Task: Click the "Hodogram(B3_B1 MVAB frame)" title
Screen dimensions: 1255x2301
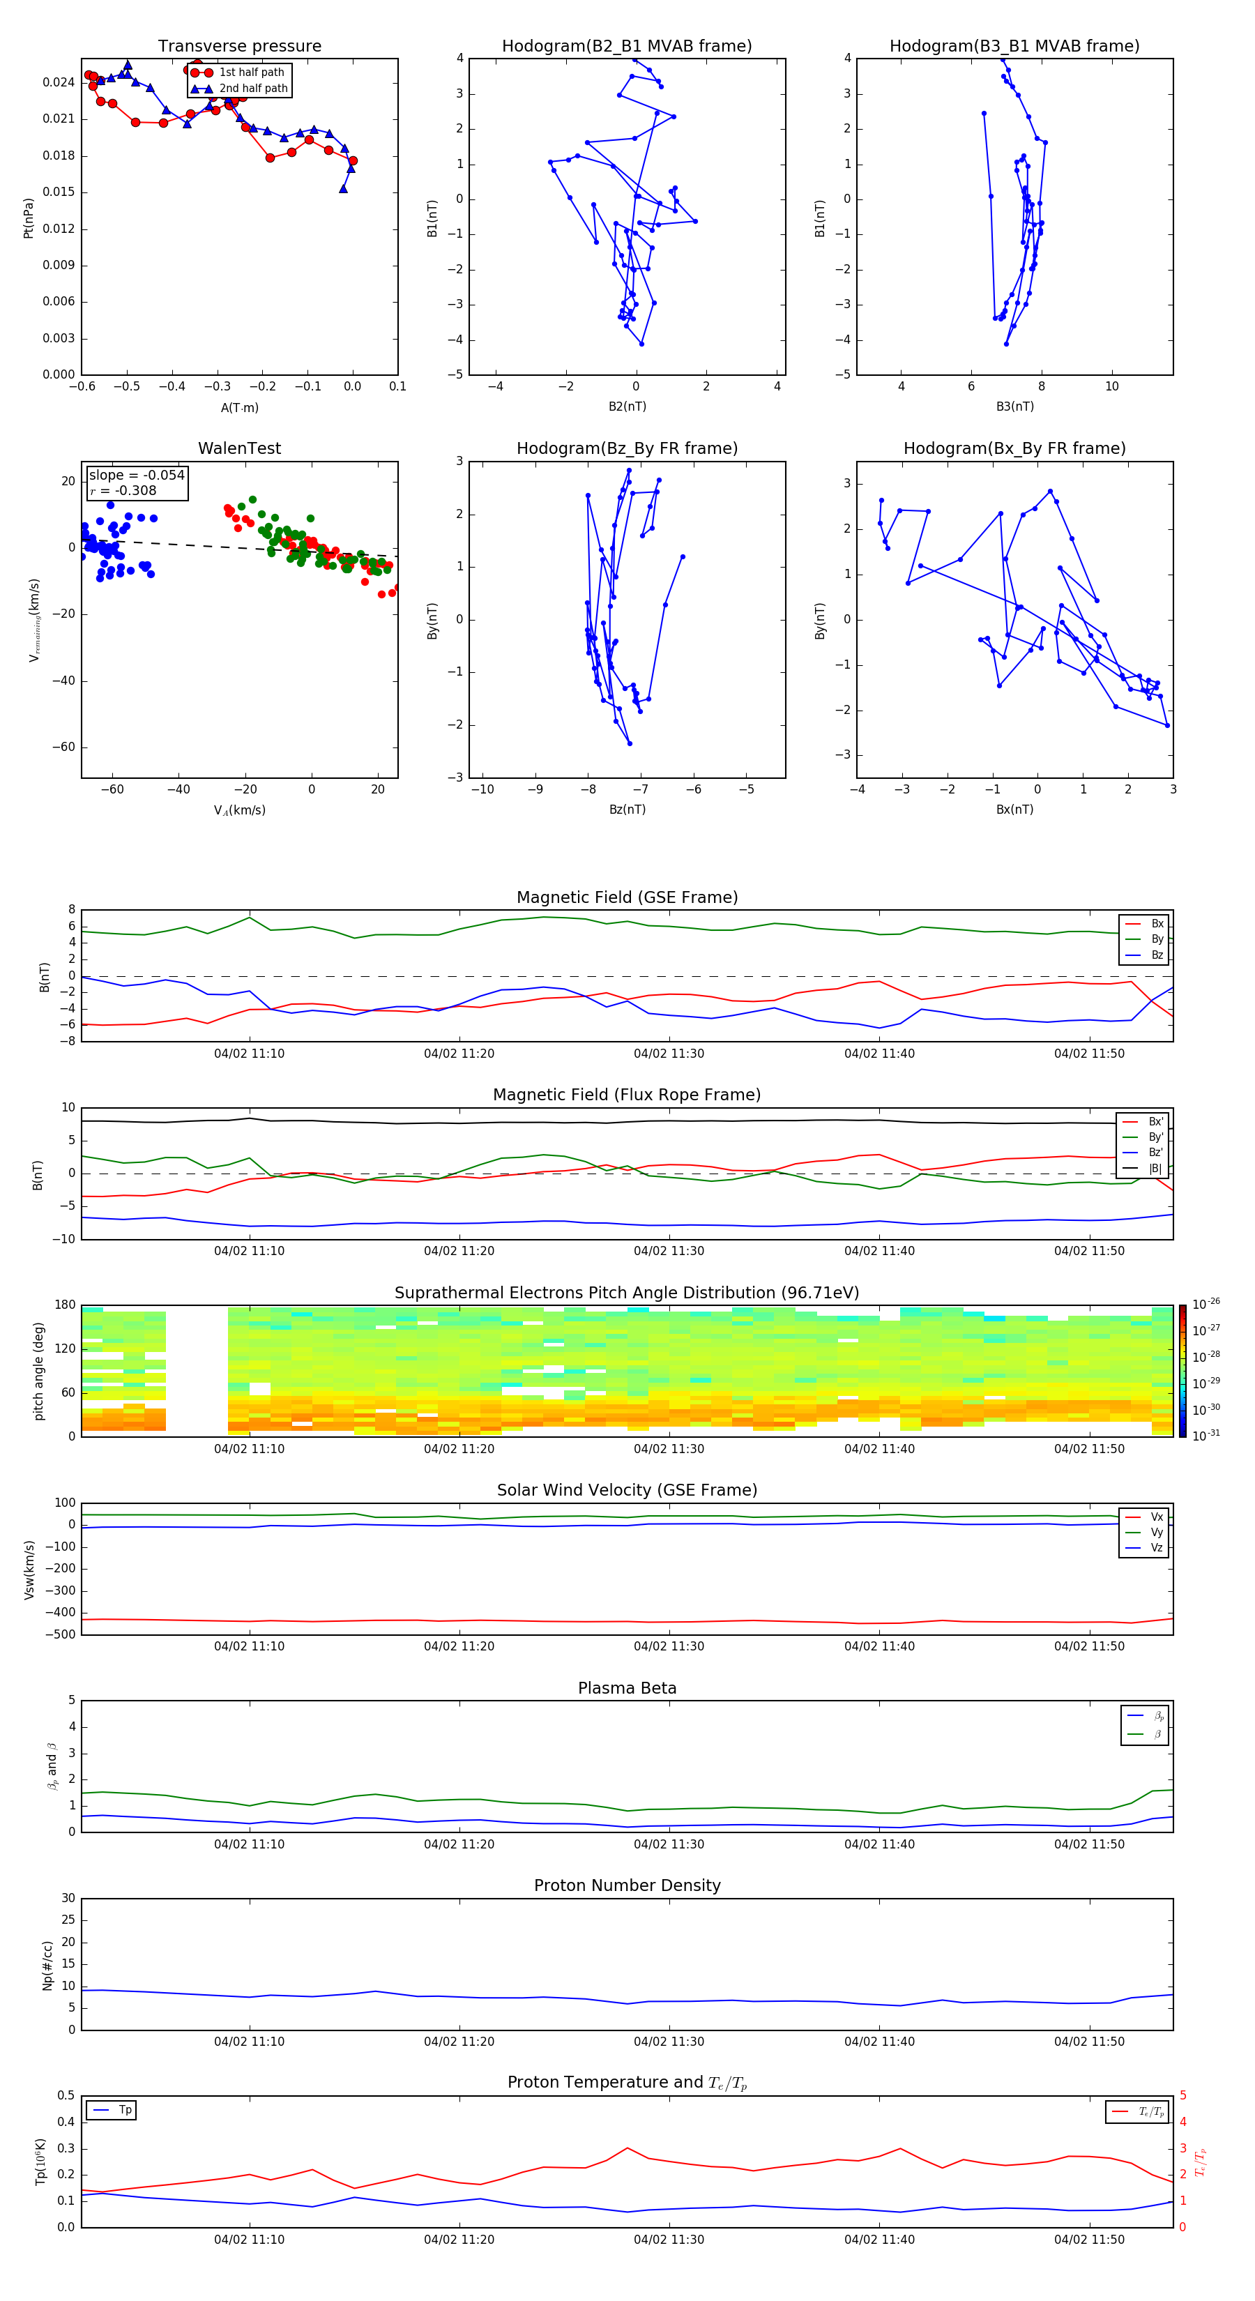Action: point(1014,47)
